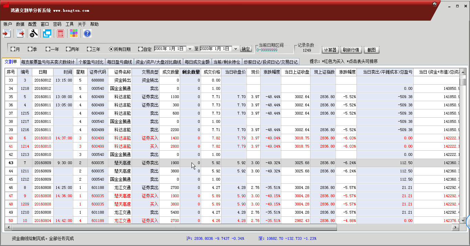Click row 50 code cell 601188

(x=98, y=221)
